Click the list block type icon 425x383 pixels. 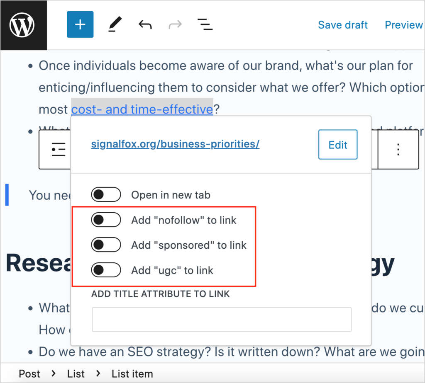(x=59, y=149)
